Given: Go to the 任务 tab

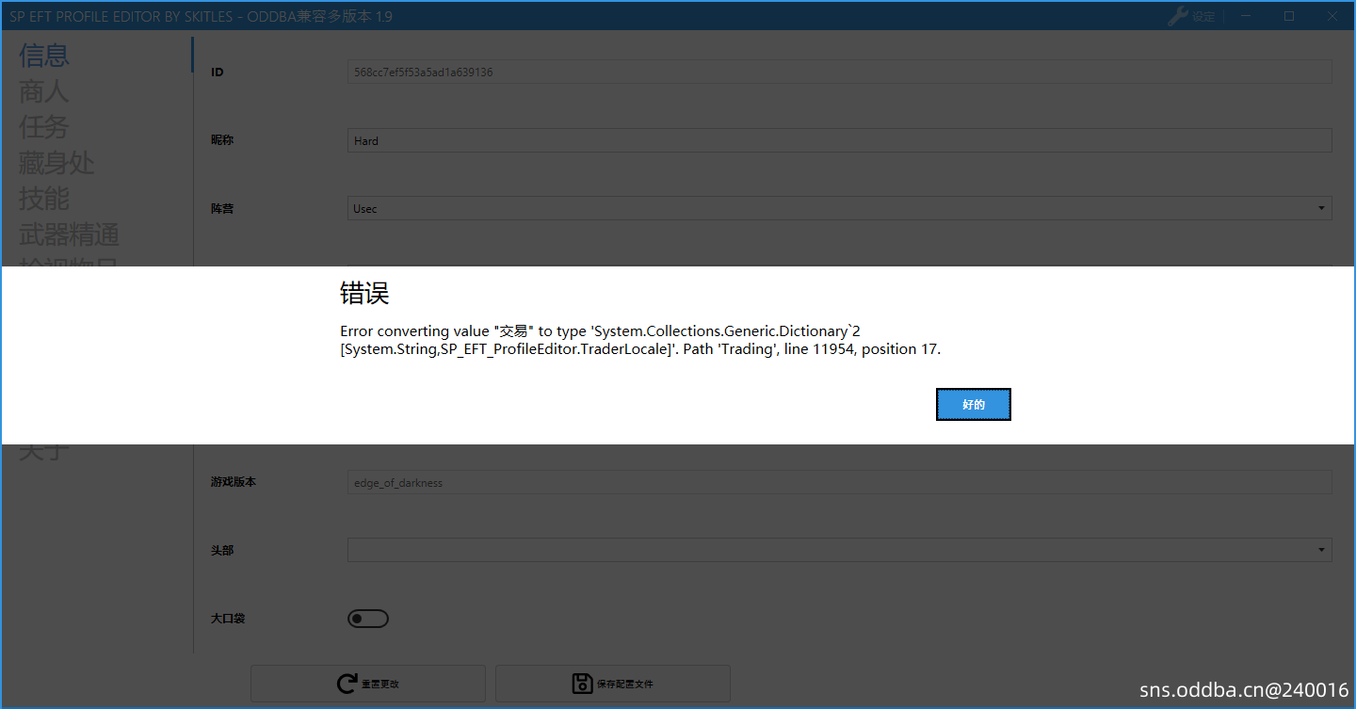Looking at the screenshot, I should click(x=44, y=127).
